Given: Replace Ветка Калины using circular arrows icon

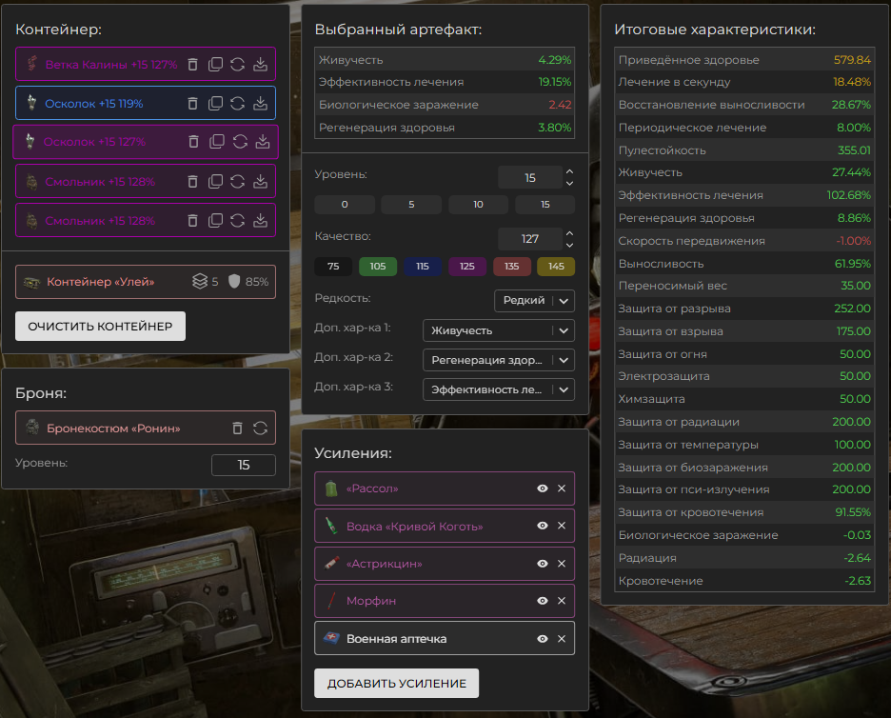Looking at the screenshot, I should coord(238,64).
